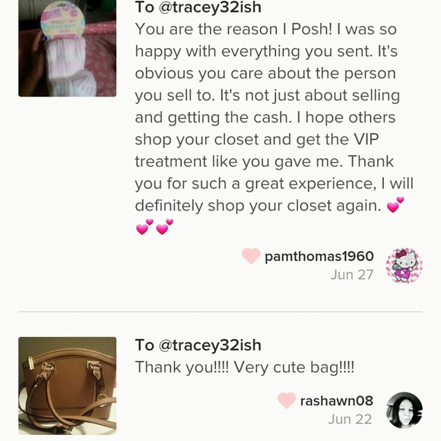Open @tracey32ish mention in the bag note
This screenshot has height=441, width=441.
(x=210, y=345)
